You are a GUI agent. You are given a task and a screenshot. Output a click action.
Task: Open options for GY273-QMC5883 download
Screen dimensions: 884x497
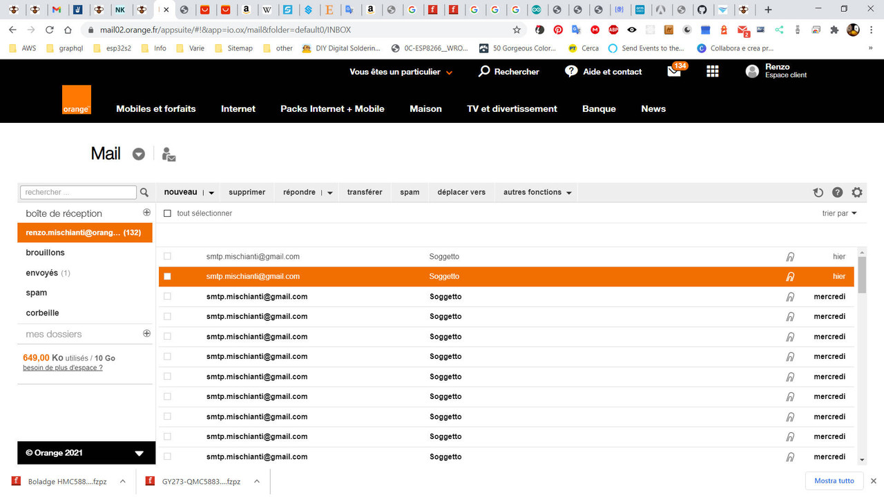[256, 481]
